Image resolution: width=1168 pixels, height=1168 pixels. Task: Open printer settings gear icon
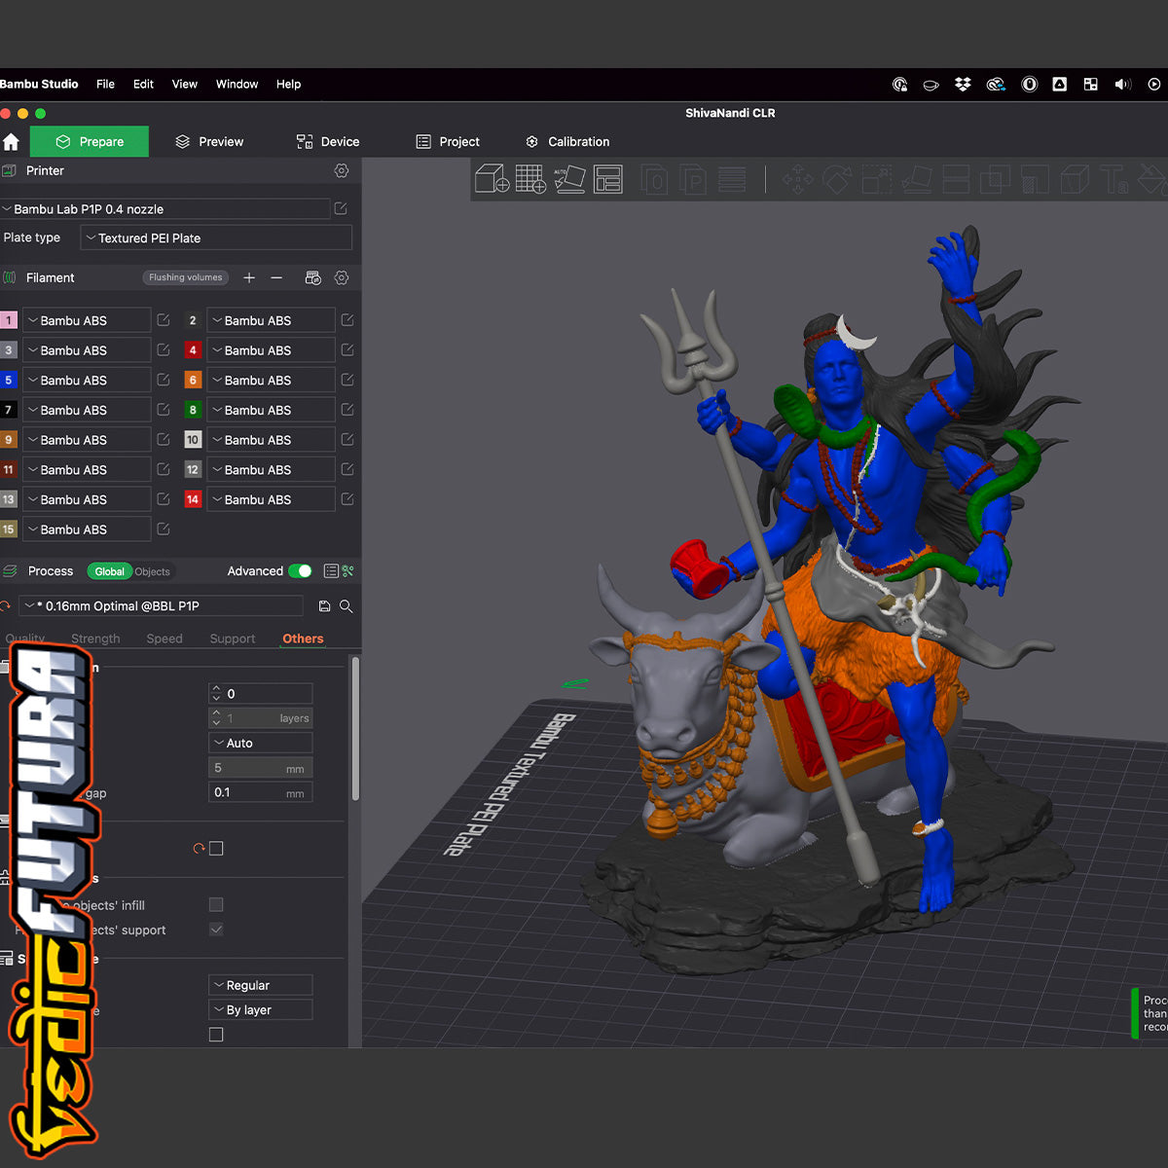click(x=342, y=171)
